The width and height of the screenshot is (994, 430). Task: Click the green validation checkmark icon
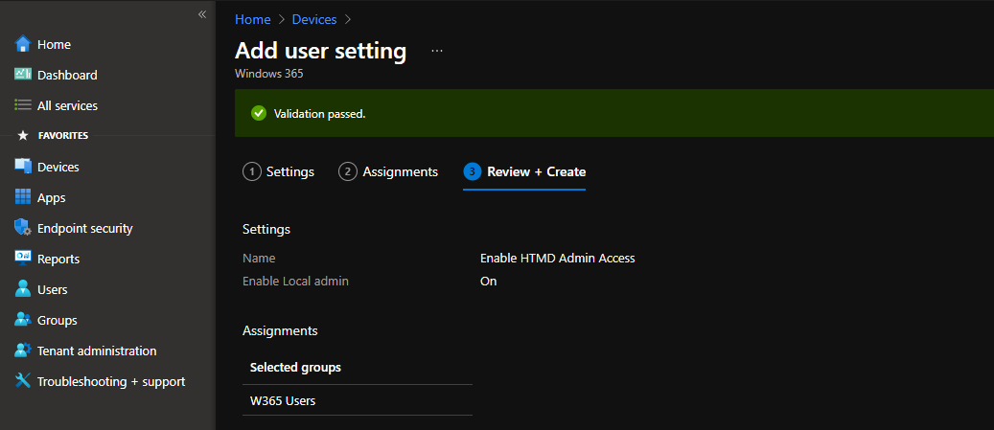[x=259, y=113]
